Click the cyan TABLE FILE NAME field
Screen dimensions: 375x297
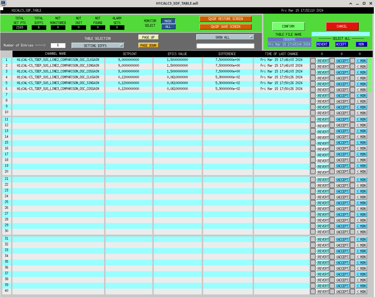[340, 34]
